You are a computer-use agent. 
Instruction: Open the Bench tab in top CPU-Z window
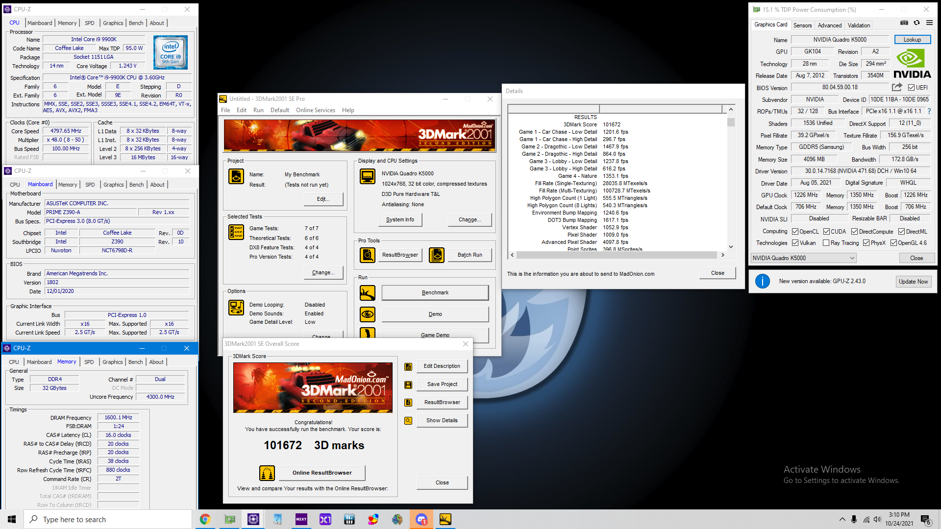pyautogui.click(x=136, y=23)
